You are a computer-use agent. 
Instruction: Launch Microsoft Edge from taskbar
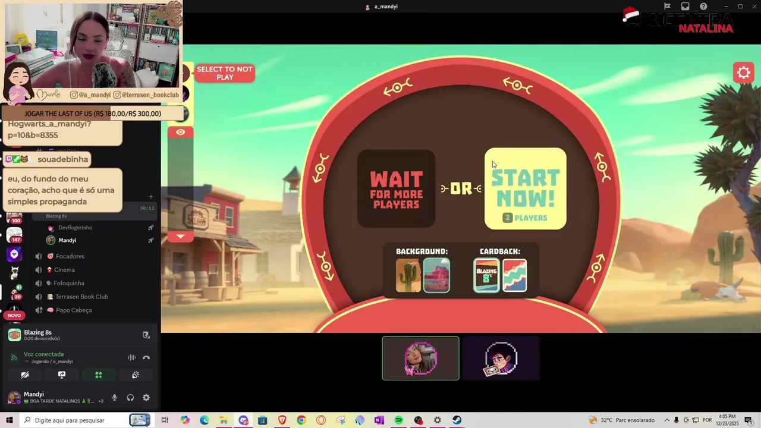[205, 420]
